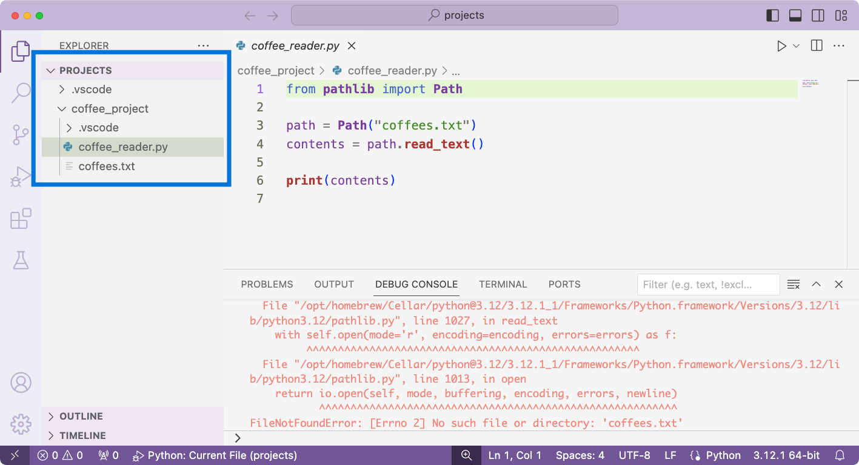Open the Extensions view
This screenshot has height=465, width=859.
pos(21,219)
